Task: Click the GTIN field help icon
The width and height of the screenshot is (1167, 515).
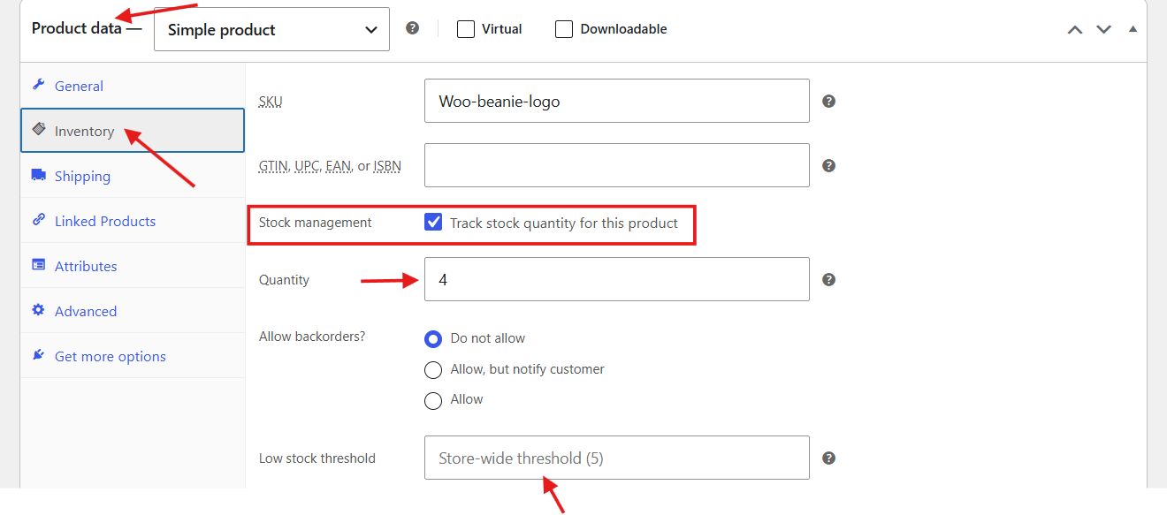Action: [x=828, y=165]
